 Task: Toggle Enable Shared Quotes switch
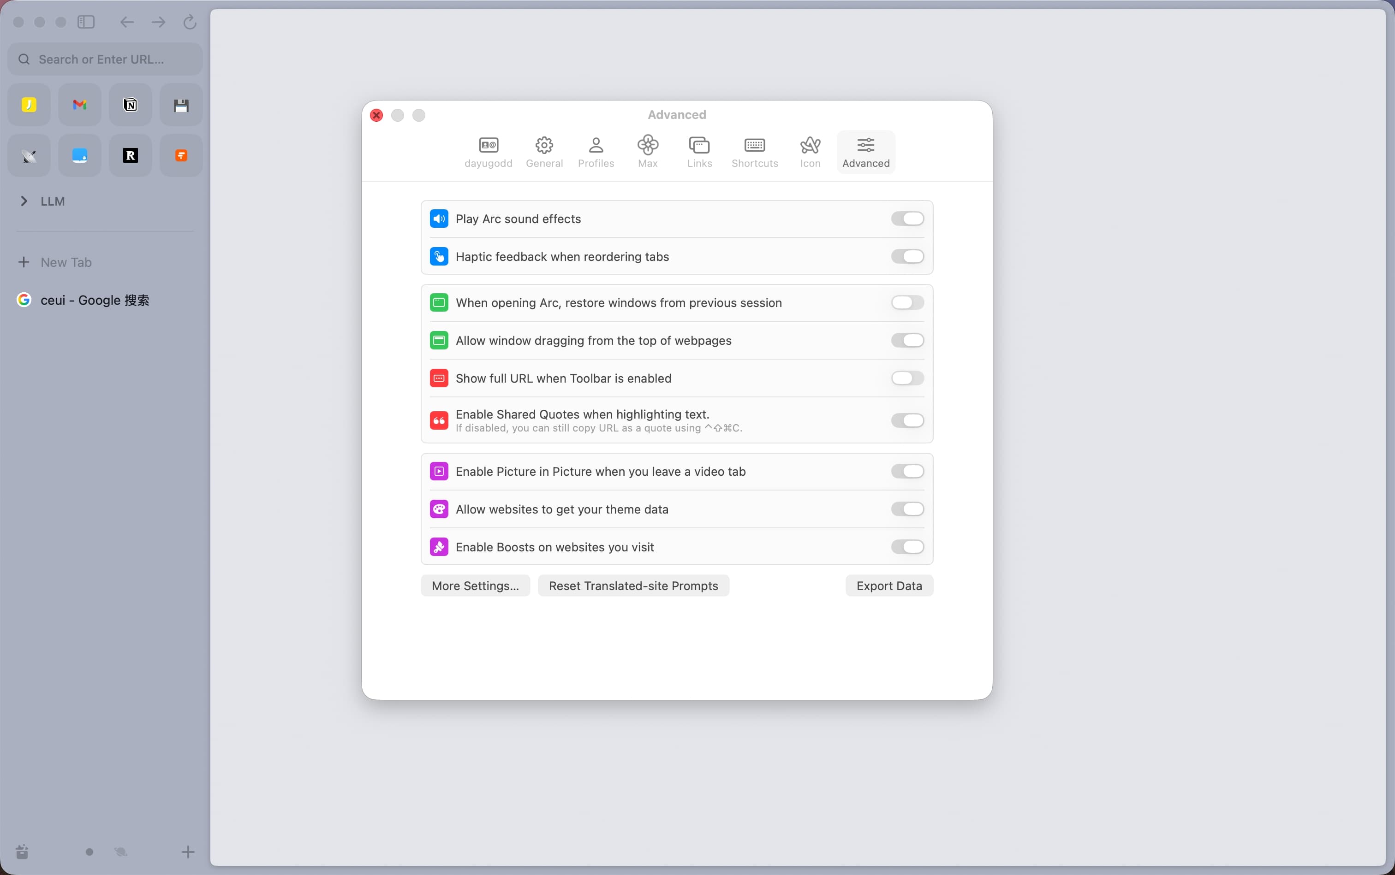(x=907, y=421)
